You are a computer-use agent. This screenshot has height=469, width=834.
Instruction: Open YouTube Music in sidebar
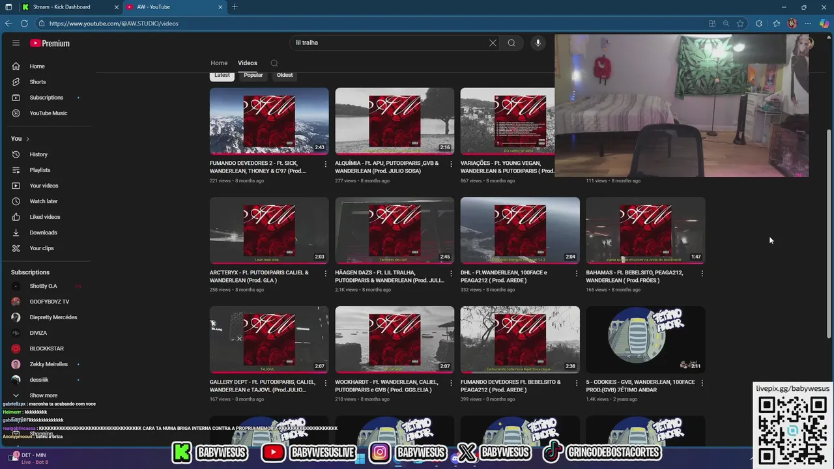[x=48, y=113]
